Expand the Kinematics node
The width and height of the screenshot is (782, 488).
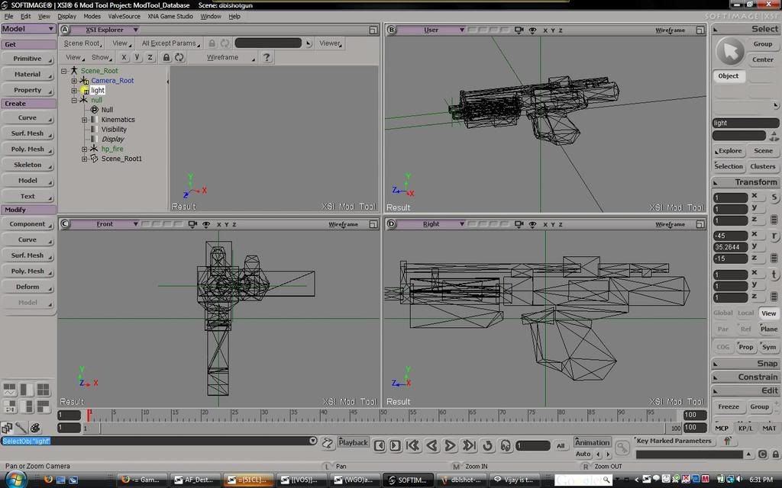[x=84, y=120]
